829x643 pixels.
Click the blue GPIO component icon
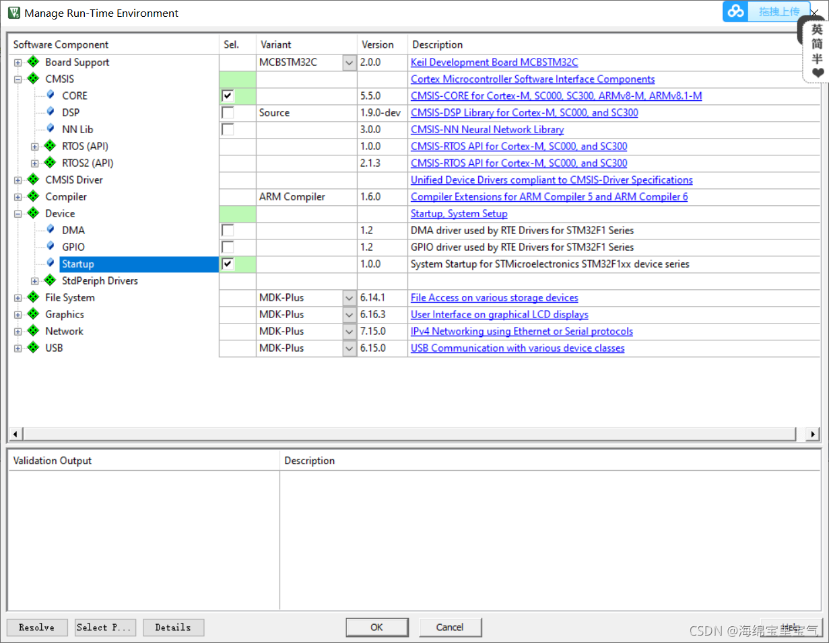(x=51, y=247)
